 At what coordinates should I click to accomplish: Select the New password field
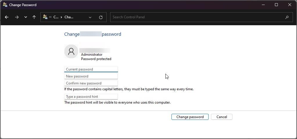pyautogui.click(x=91, y=76)
